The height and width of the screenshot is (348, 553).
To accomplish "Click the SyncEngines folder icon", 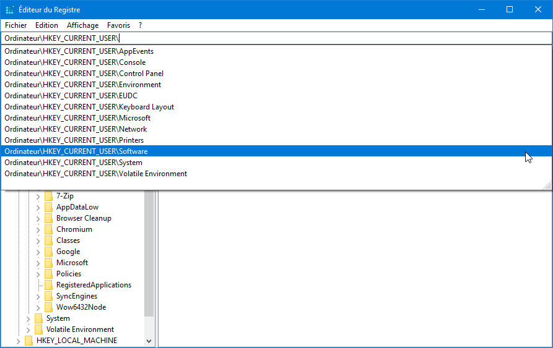I will [x=49, y=296].
